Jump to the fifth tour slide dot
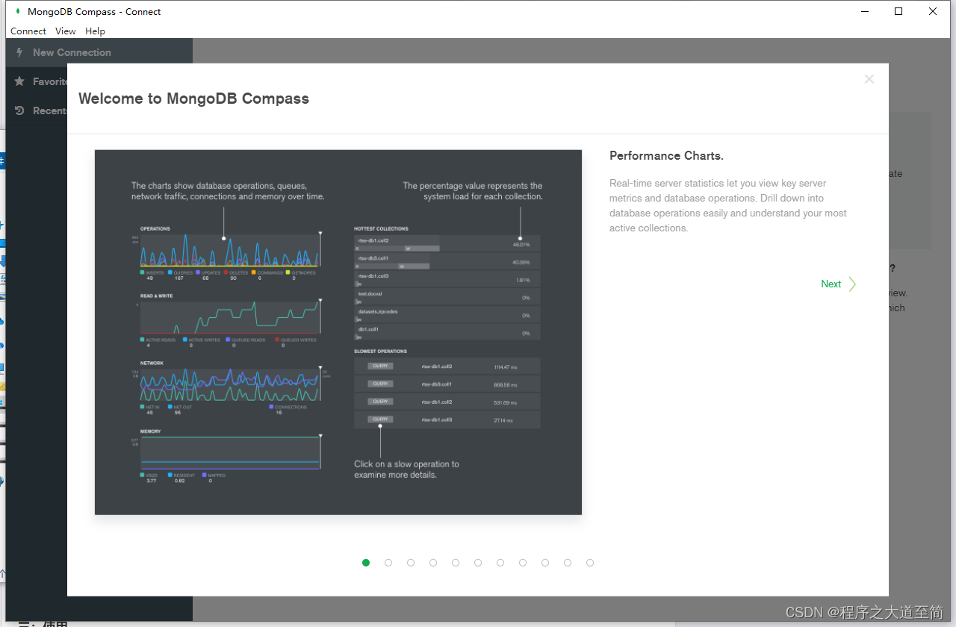This screenshot has width=956, height=627. click(456, 563)
